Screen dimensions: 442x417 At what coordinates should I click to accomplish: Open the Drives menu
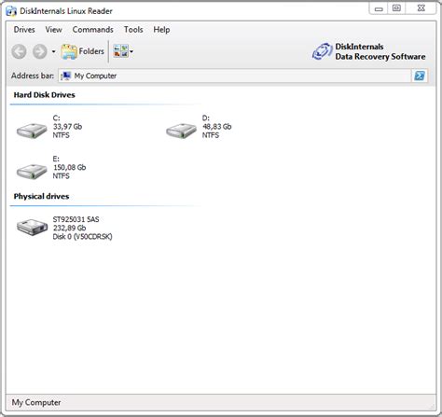tap(24, 30)
